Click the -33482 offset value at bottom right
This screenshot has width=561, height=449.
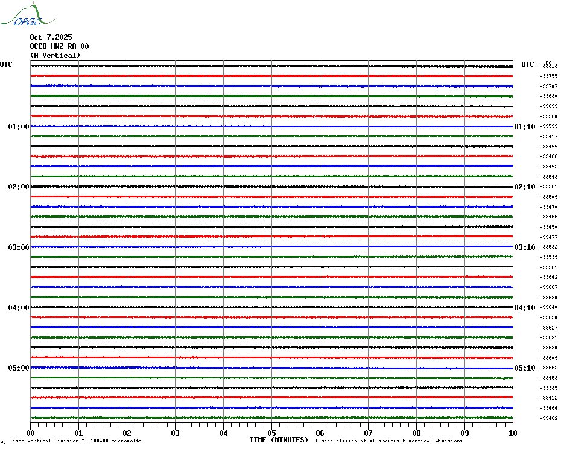click(550, 418)
